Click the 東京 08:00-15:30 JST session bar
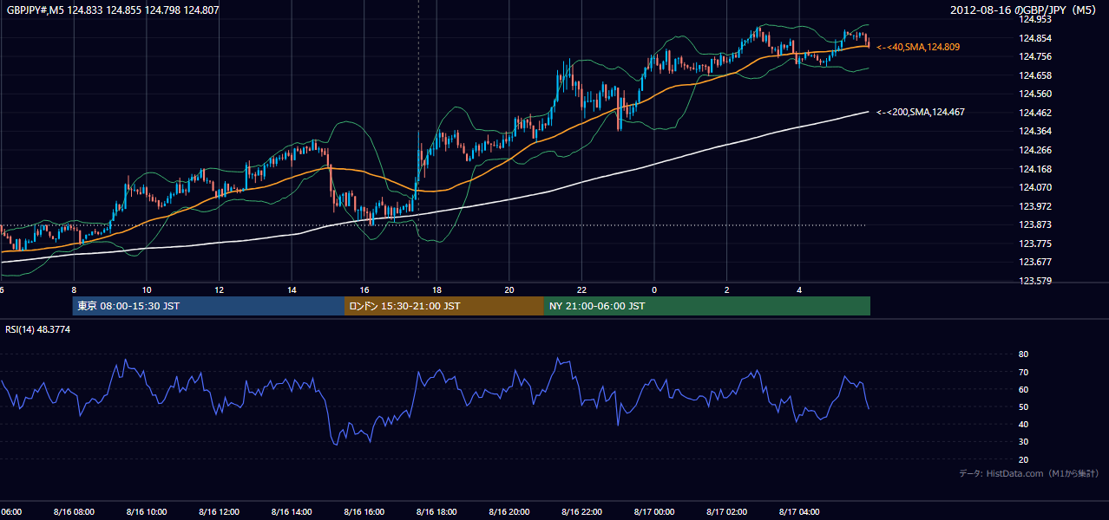The height and width of the screenshot is (520, 1109). click(x=208, y=306)
